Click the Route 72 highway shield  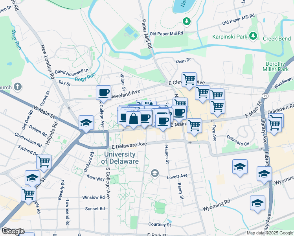(x=265, y=96)
